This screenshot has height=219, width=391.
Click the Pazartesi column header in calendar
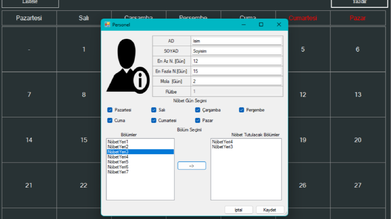point(29,18)
